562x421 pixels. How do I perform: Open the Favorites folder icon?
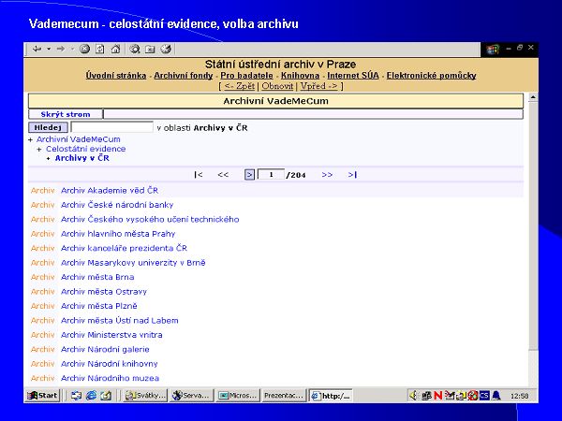150,49
